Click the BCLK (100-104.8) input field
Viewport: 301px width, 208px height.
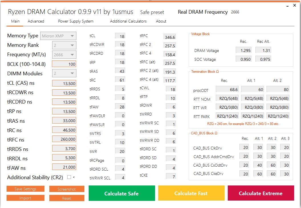64,64
